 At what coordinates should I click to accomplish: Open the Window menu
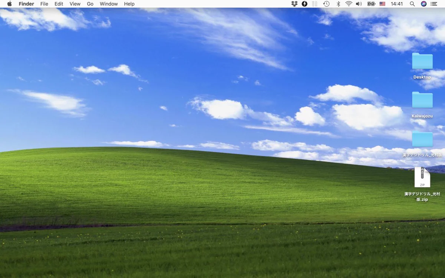pyautogui.click(x=109, y=4)
